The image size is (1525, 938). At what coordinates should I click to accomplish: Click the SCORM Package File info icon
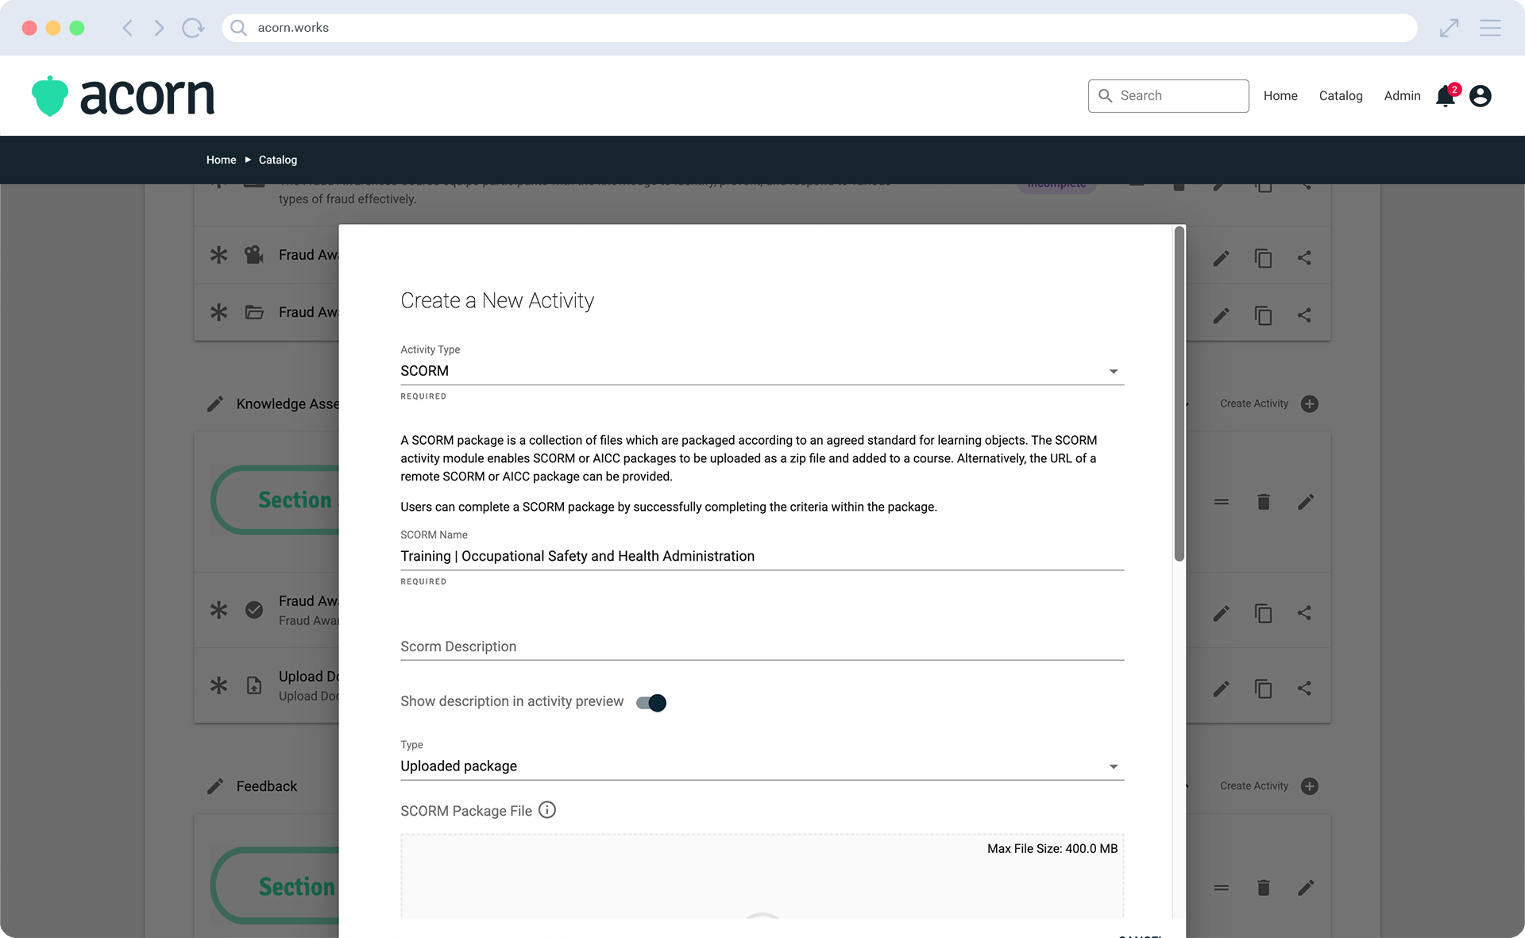pos(547,809)
